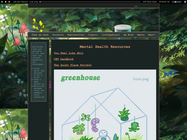Open the 'Take me back' menu item
Screen dimensions: 187x140
click(x=40, y=35)
